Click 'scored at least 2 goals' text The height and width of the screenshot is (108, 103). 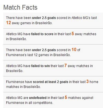[x=50, y=82]
